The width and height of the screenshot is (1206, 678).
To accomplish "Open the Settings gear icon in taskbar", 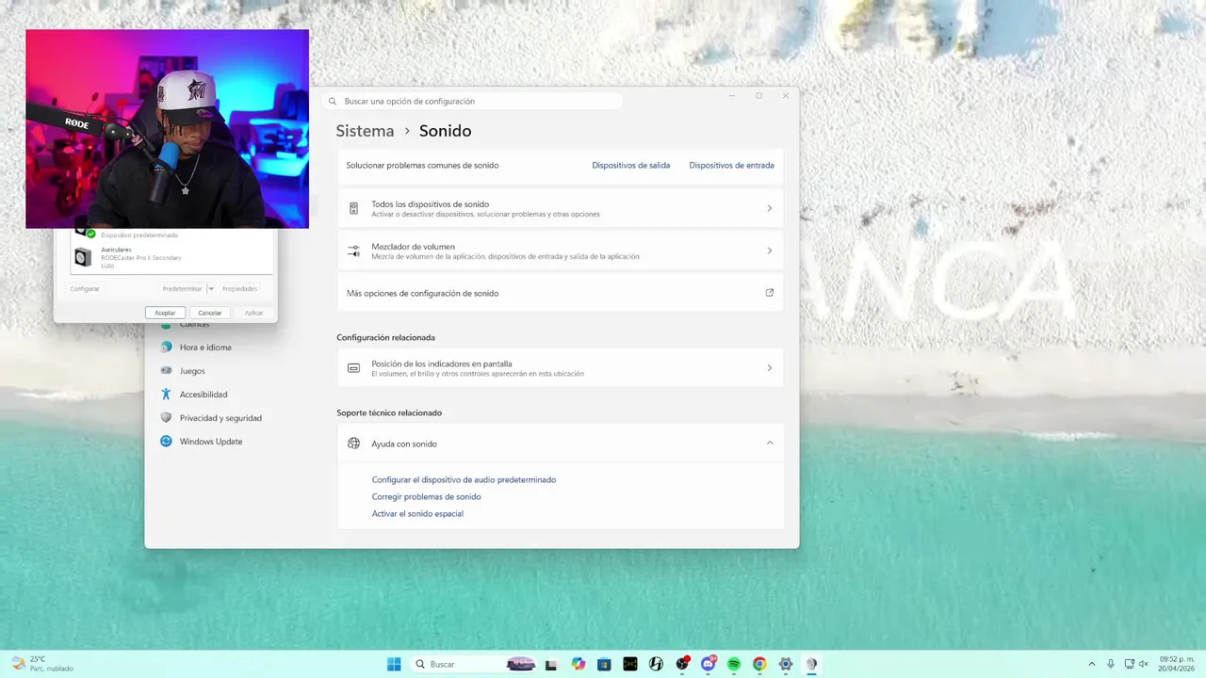I will pos(786,664).
